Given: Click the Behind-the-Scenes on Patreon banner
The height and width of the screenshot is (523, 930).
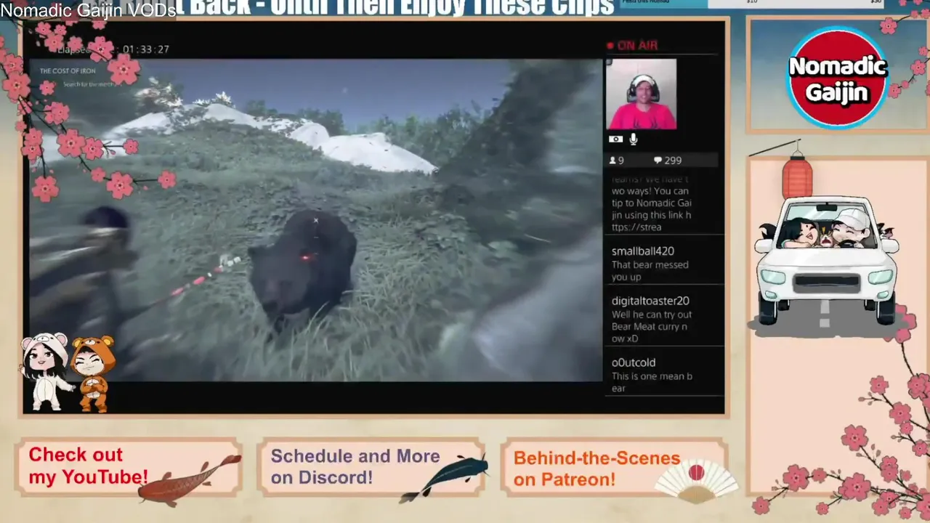Looking at the screenshot, I should [x=614, y=466].
